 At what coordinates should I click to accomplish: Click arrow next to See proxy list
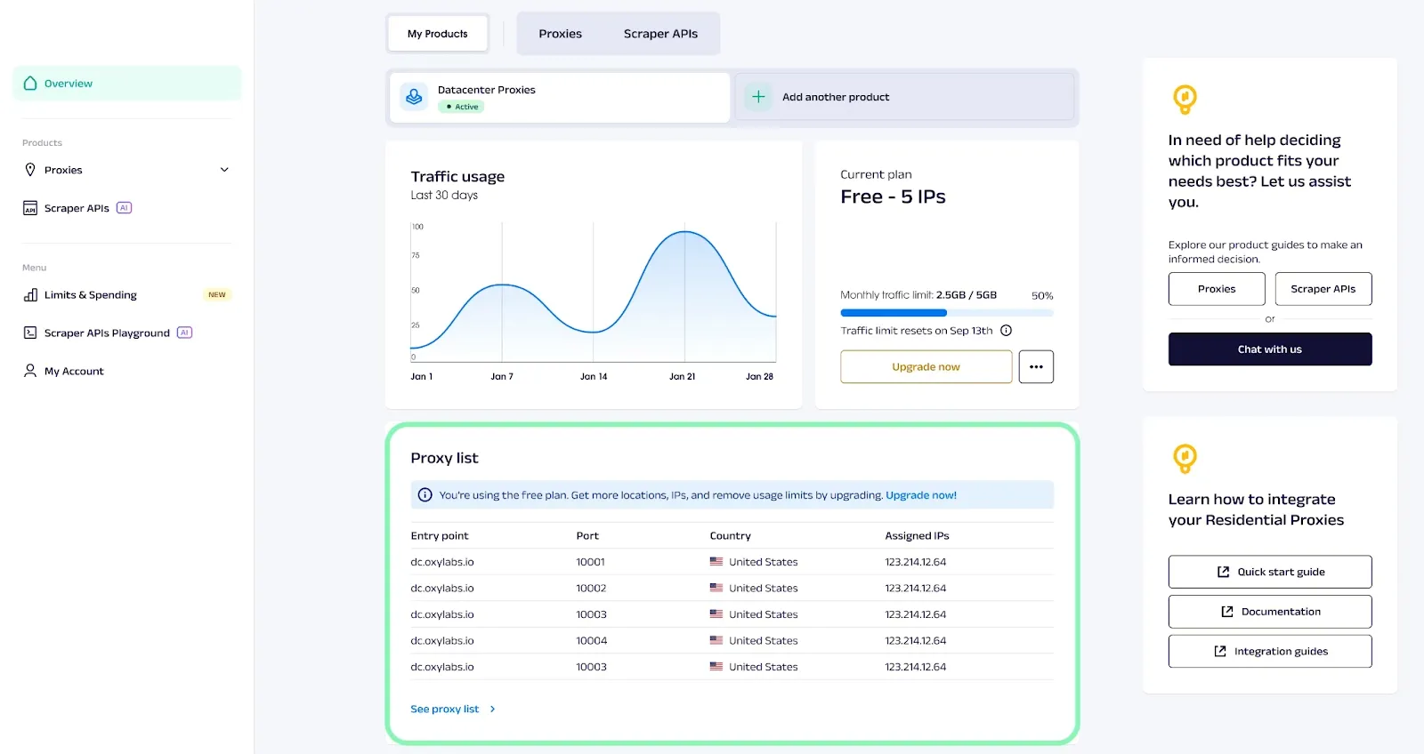[x=492, y=709]
